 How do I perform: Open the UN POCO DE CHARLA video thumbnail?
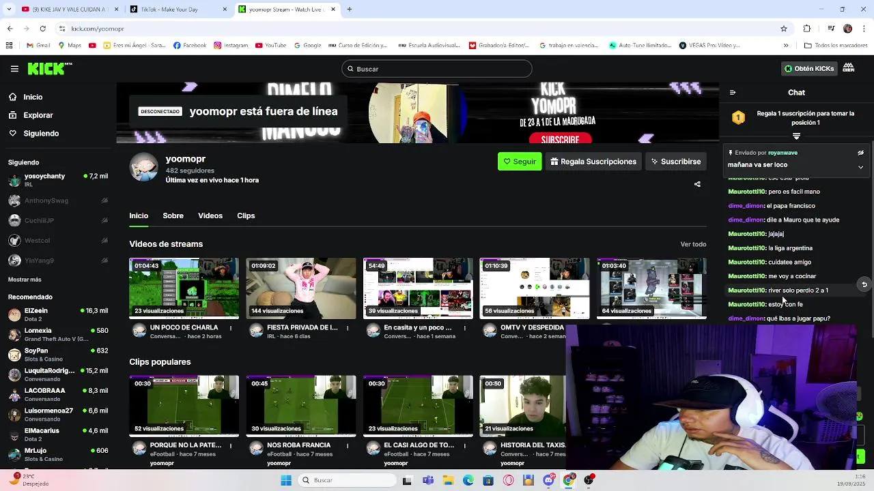click(x=184, y=288)
